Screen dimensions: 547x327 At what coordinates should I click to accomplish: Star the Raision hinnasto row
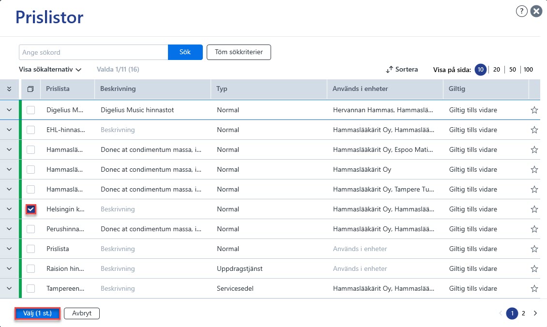coord(534,269)
